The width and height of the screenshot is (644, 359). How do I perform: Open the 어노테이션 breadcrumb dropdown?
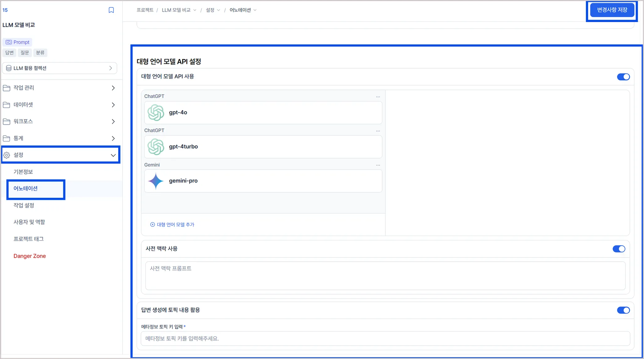coord(255,10)
